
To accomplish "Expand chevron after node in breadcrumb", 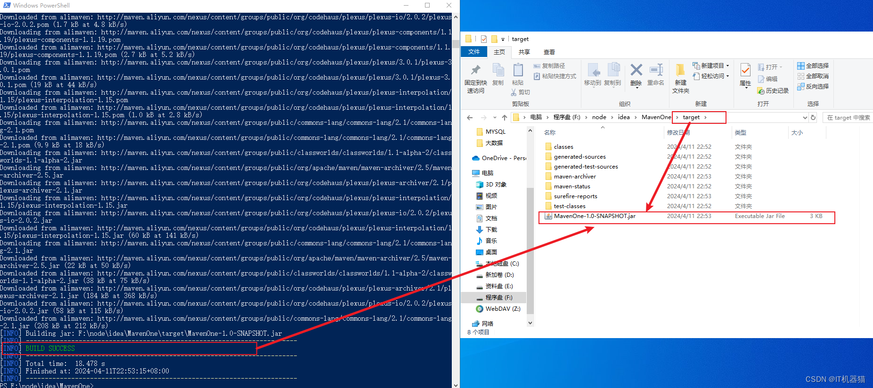I will tap(612, 117).
